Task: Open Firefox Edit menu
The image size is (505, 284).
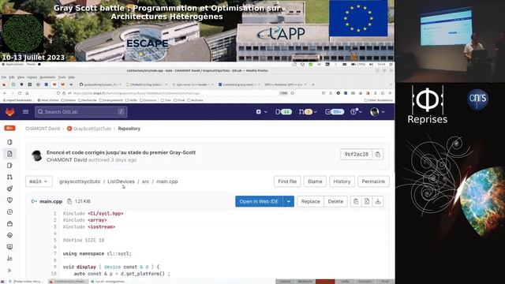Action: tap(12, 77)
